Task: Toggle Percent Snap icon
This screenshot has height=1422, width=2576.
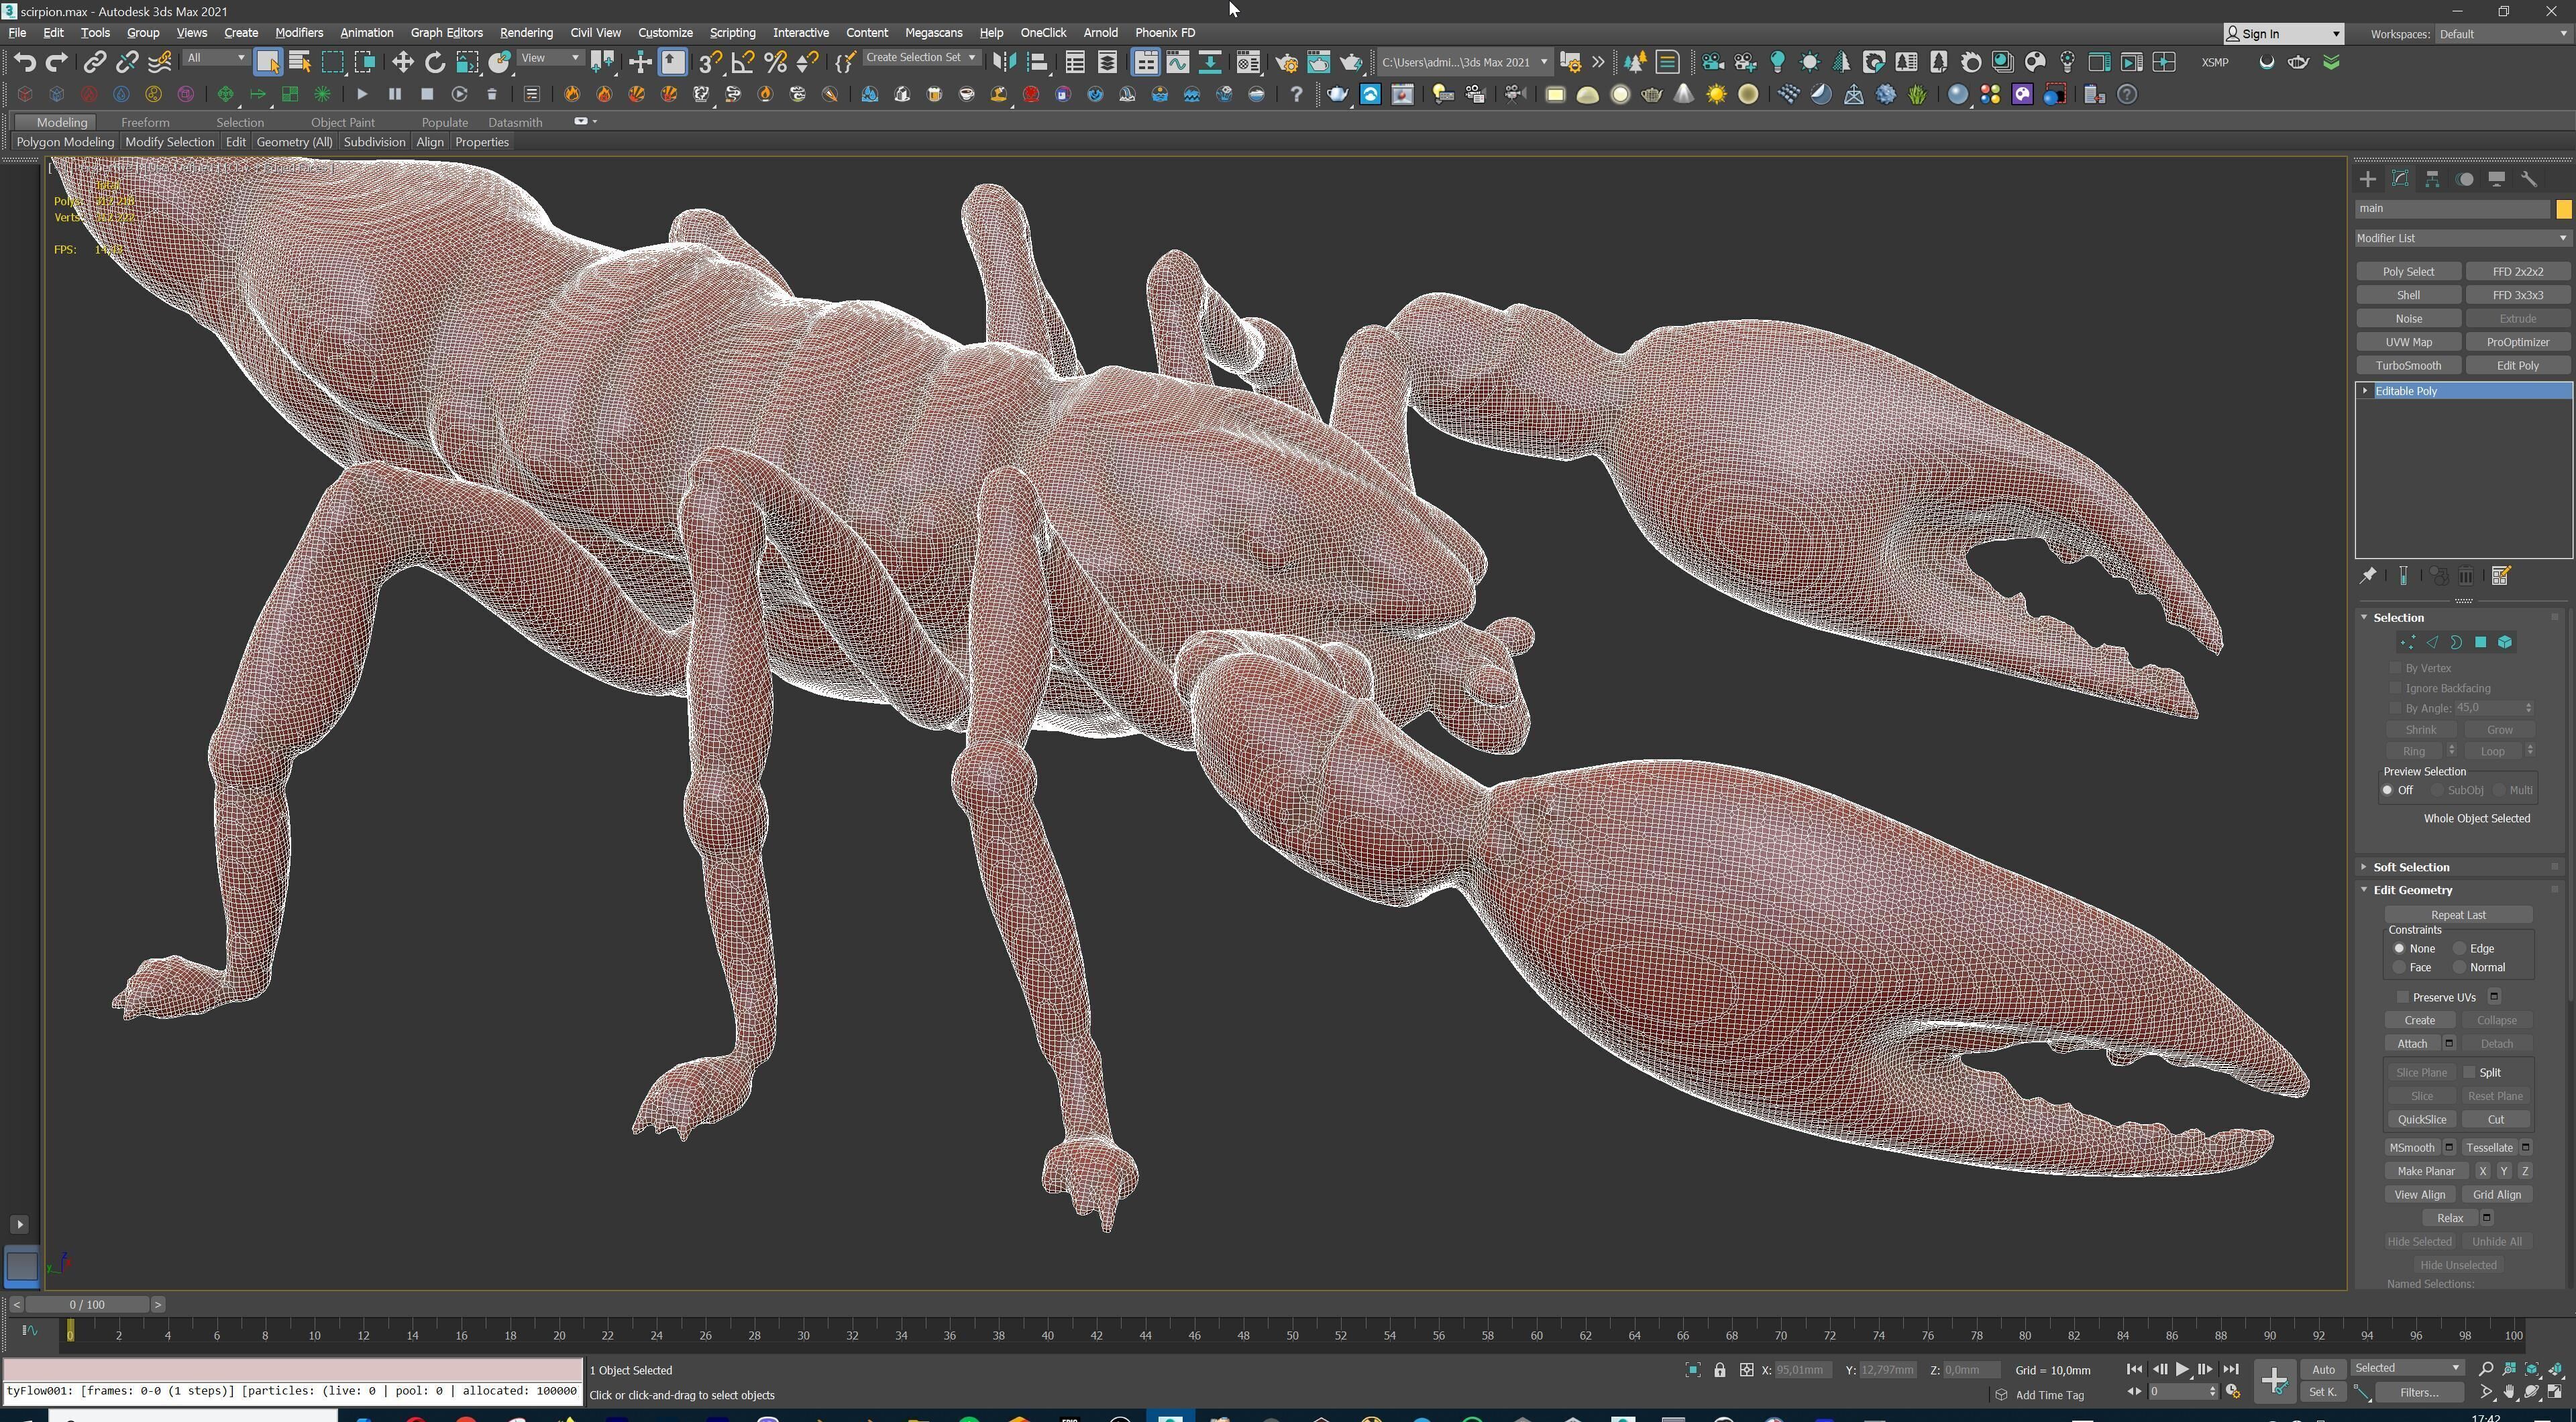Action: (x=775, y=62)
